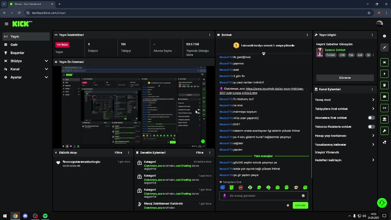Open Filtre in Denetim Eylemleri panel
The height and width of the screenshot is (220, 391).
click(199, 152)
